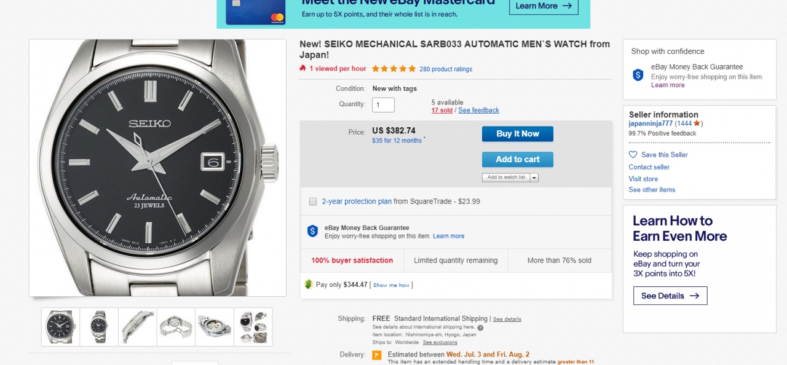Click the green PayPal Credit promo icon
Image resolution: width=787 pixels, height=365 pixels.
[x=309, y=285]
